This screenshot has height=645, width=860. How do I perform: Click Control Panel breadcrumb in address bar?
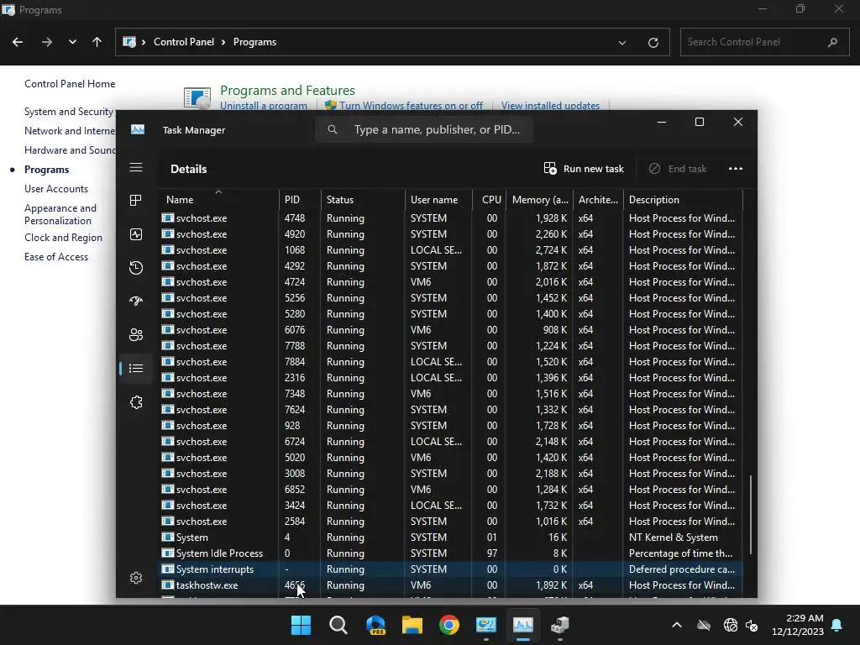click(184, 42)
